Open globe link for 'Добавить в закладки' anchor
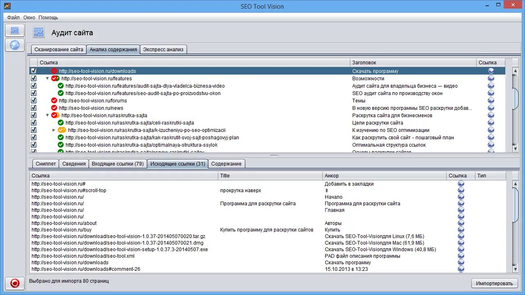 [461, 184]
